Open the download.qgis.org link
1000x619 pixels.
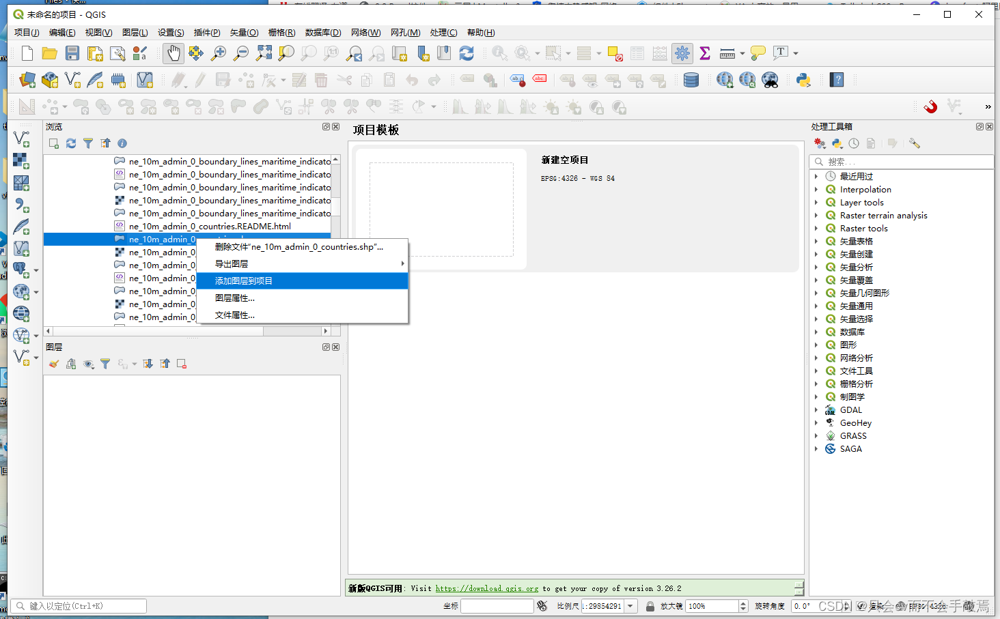coord(486,588)
